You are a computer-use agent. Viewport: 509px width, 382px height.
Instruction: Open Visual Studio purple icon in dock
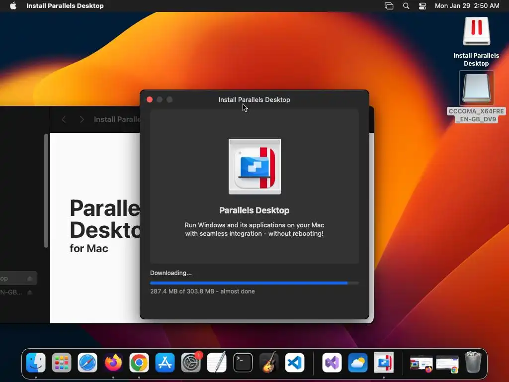point(332,363)
